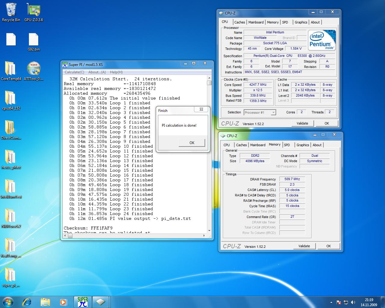
Task: Open Action Center flag tray icon
Action: pos(339,302)
